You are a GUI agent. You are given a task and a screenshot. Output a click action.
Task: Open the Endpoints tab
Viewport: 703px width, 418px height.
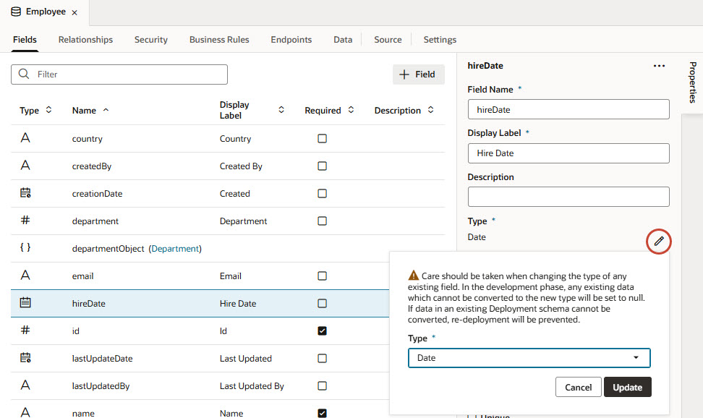(291, 40)
